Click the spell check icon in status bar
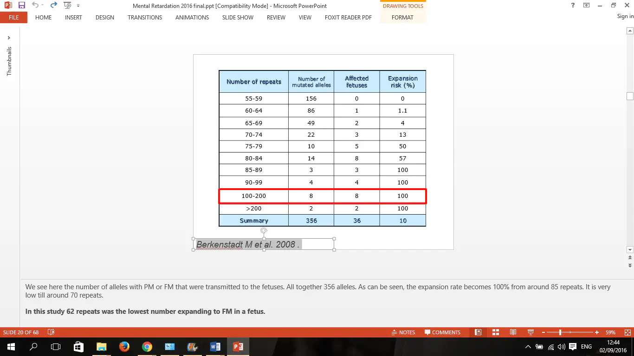Viewport: 634px width, 356px height. click(x=51, y=332)
